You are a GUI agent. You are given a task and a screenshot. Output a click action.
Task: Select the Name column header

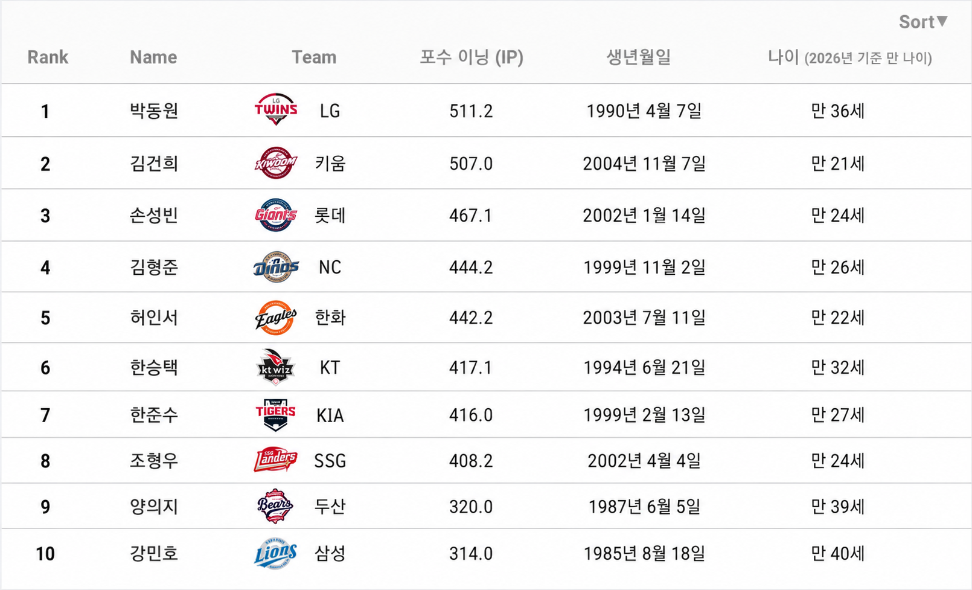pyautogui.click(x=153, y=57)
